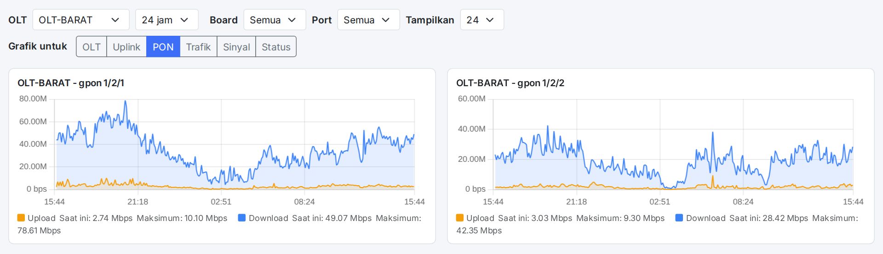The width and height of the screenshot is (883, 254).
Task: Click the 40.00M axis label in gpon 1/2/1
Action: [x=33, y=144]
